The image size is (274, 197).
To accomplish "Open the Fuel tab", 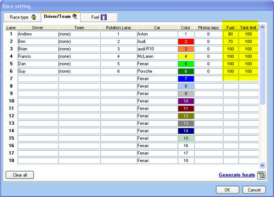I will pos(99,17).
